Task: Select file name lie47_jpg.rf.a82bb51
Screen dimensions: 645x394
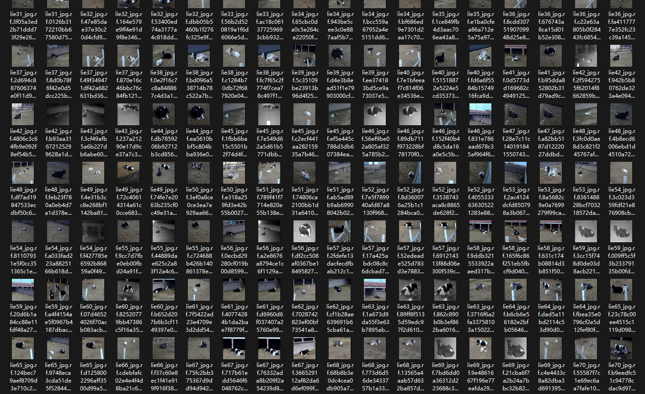Action: click(x=551, y=143)
